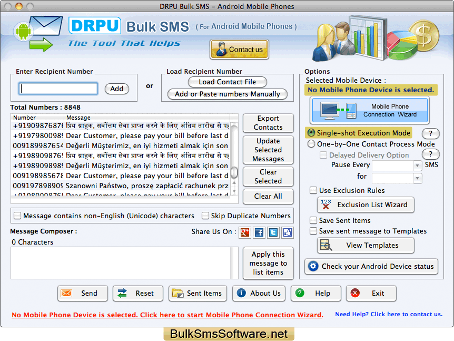Screen dimensions: 454x341
Task: Click the Send envelope icon
Action: (66, 293)
